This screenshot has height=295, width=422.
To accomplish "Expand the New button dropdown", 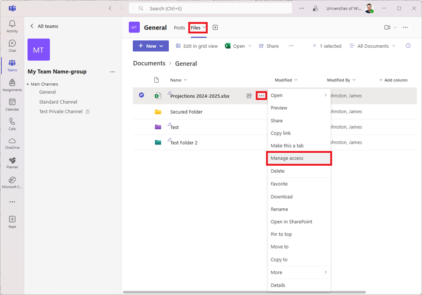I will pyautogui.click(x=161, y=46).
